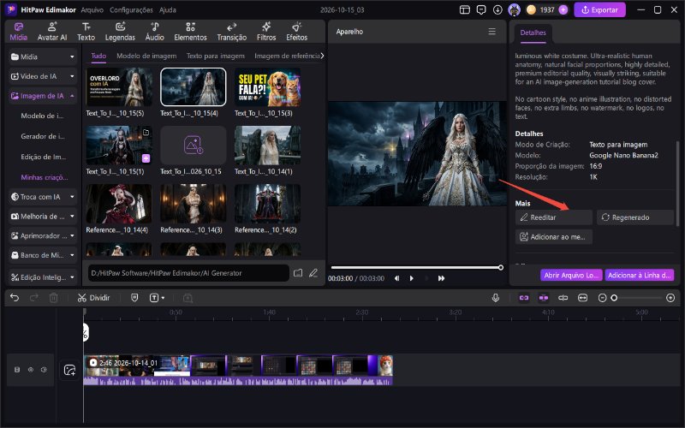Expand the Mídia sidebar section
Image resolution: width=685 pixels, height=428 pixels.
click(43, 56)
